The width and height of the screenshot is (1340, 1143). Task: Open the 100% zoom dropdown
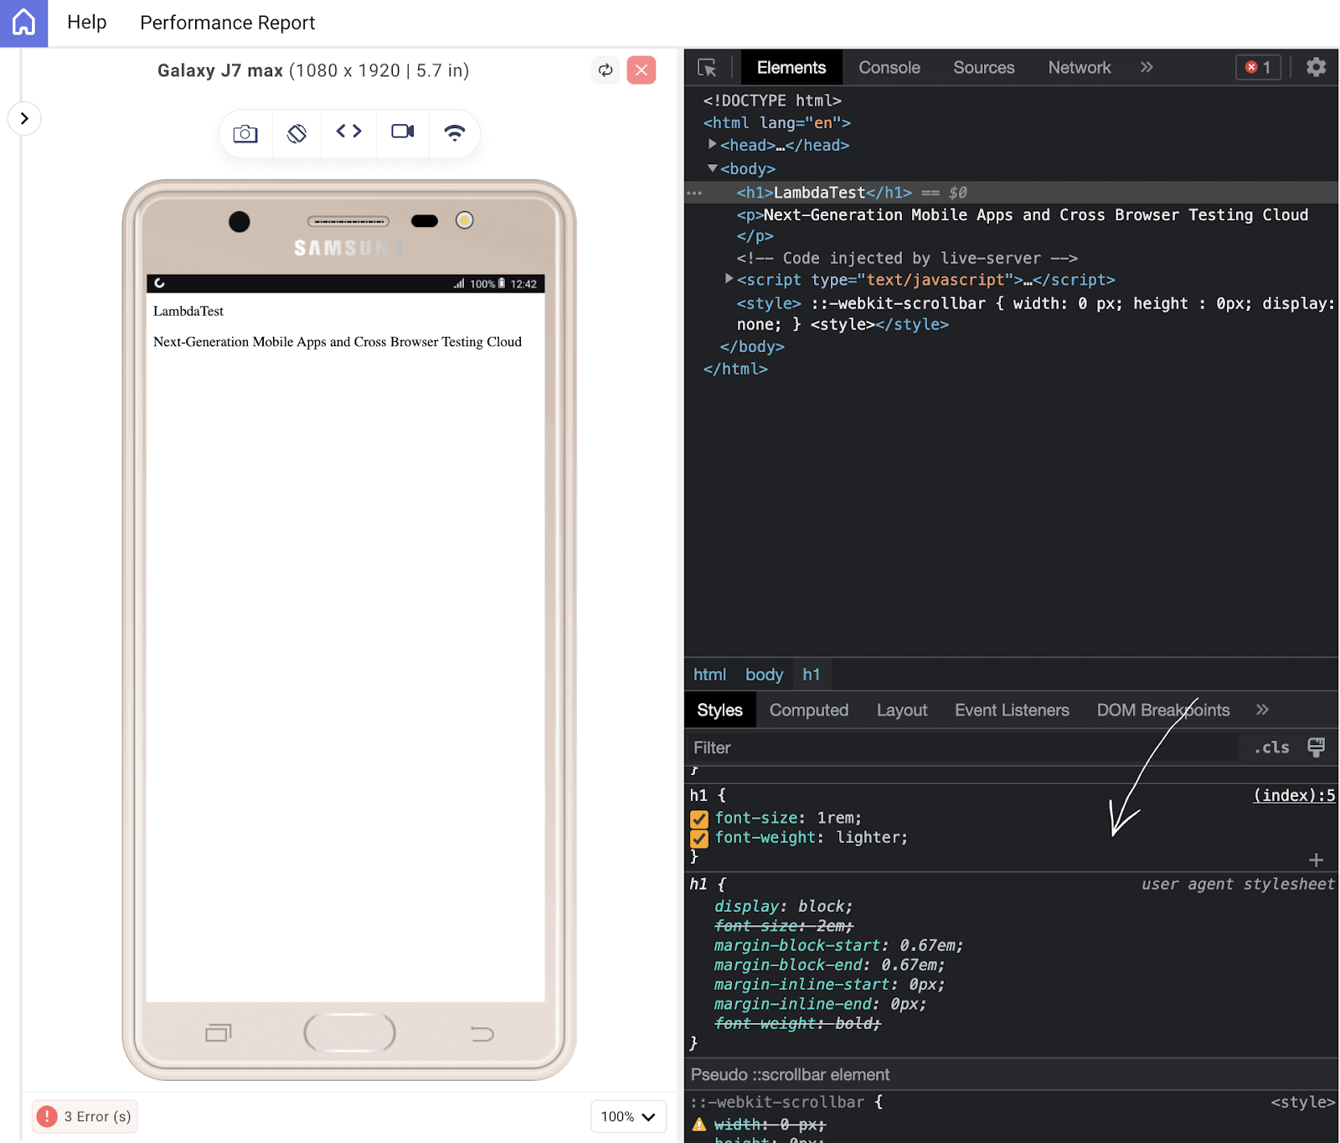click(628, 1116)
